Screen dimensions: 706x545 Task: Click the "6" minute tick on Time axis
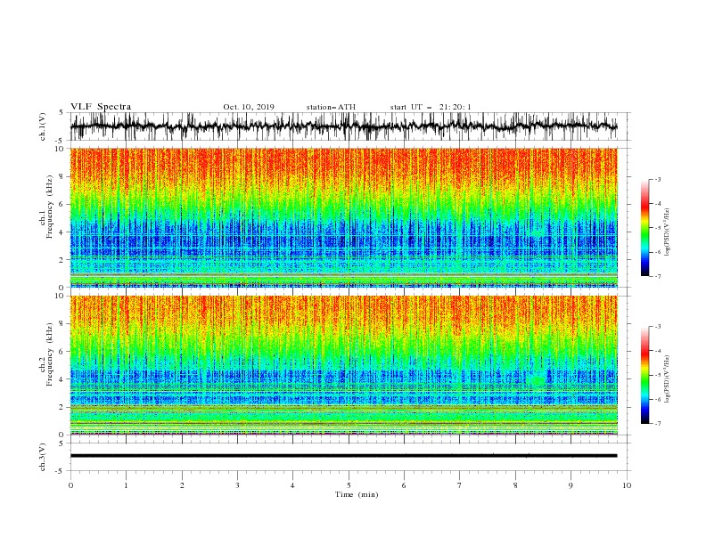[x=404, y=485]
